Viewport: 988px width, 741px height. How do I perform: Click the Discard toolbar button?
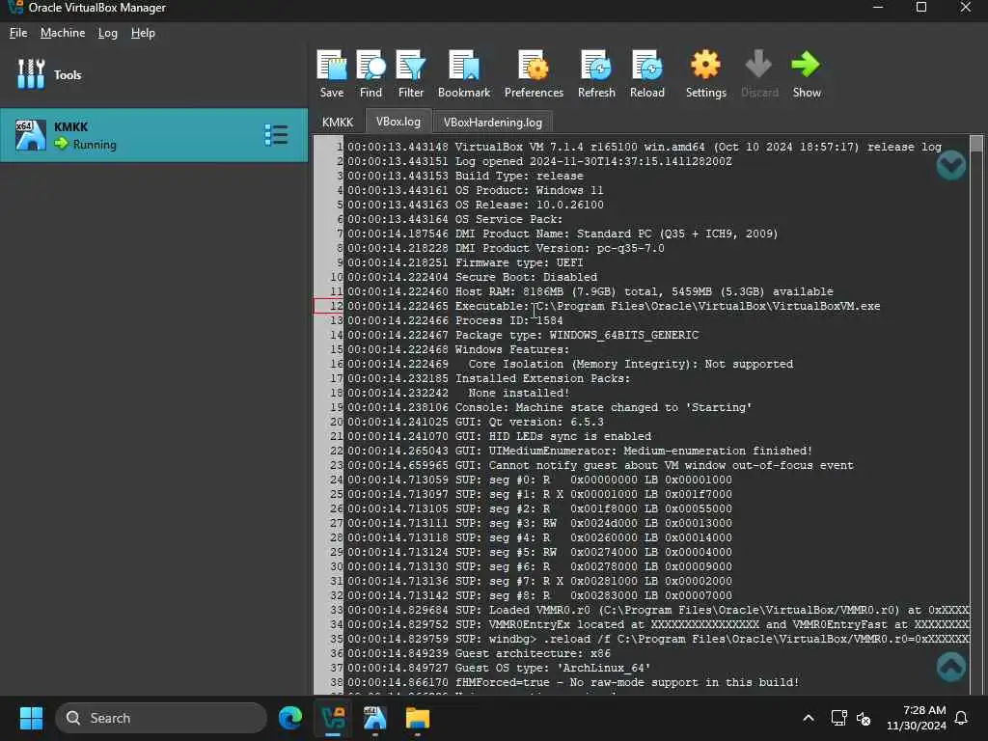point(759,73)
